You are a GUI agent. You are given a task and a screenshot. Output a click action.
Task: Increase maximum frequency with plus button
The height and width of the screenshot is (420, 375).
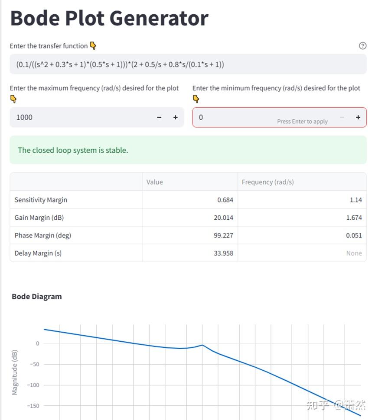coord(176,117)
